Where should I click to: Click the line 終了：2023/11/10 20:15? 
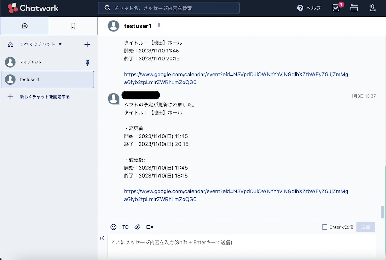(152, 58)
